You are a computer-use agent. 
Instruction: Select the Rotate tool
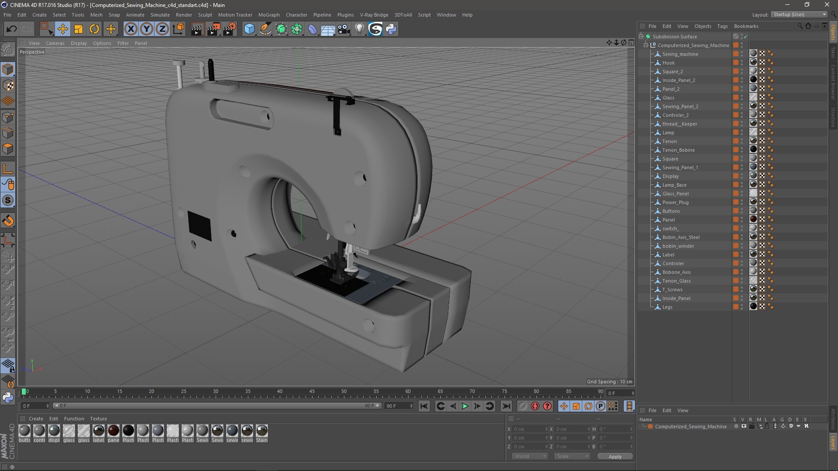[x=94, y=29]
